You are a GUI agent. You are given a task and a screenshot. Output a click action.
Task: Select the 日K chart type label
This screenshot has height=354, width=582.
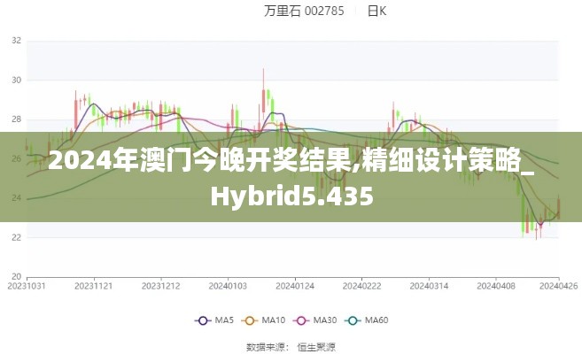pyautogui.click(x=376, y=11)
